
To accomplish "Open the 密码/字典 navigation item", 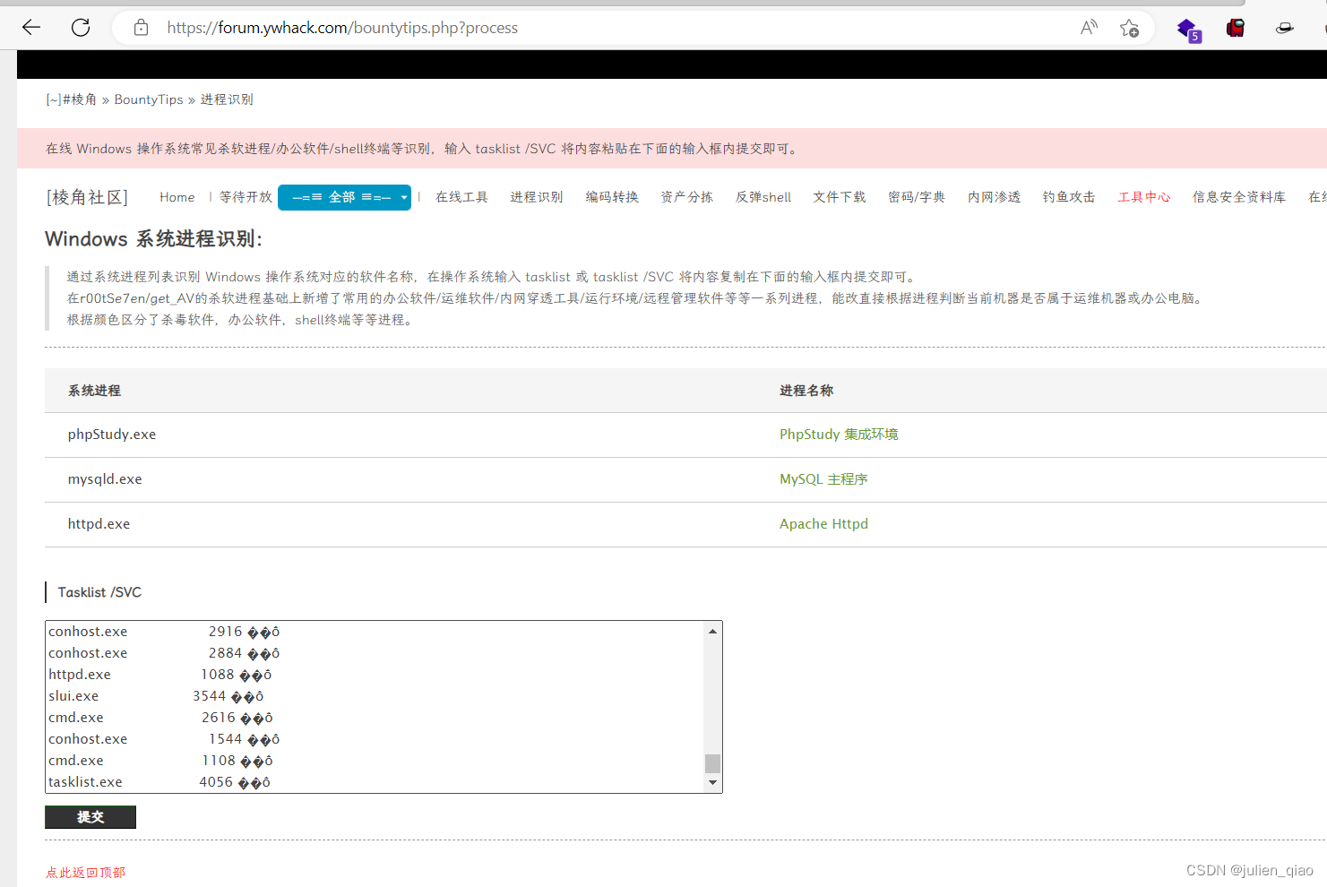I will point(917,197).
